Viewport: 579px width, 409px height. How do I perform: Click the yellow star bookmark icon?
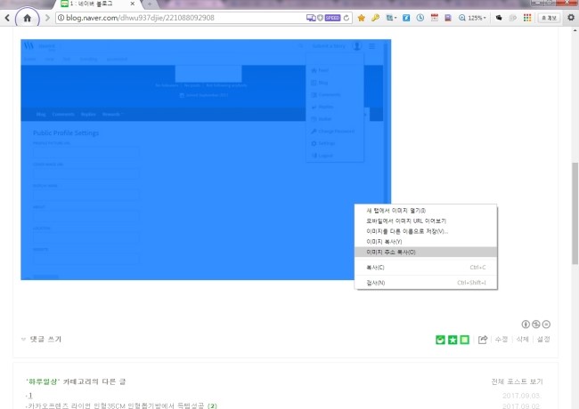(361, 18)
